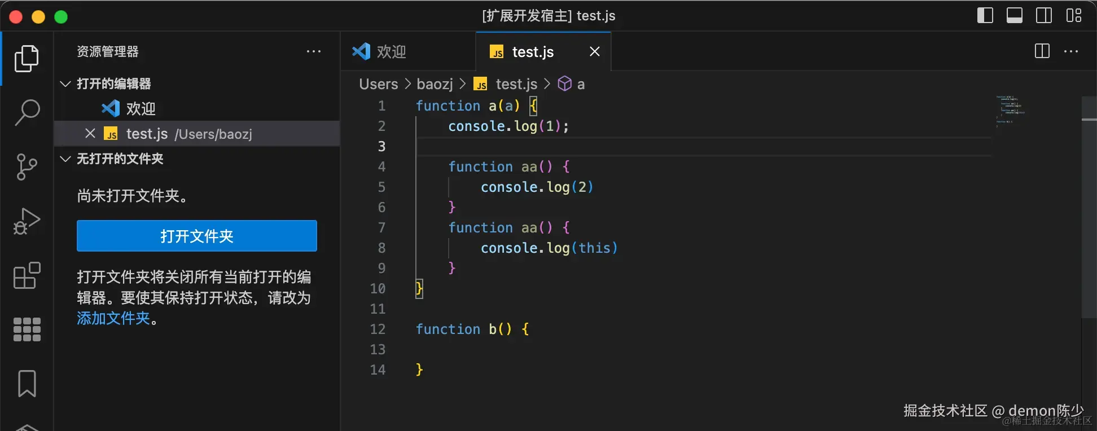Viewport: 1097px width, 431px height.
Task: Split the editor to the right
Action: tap(1042, 51)
